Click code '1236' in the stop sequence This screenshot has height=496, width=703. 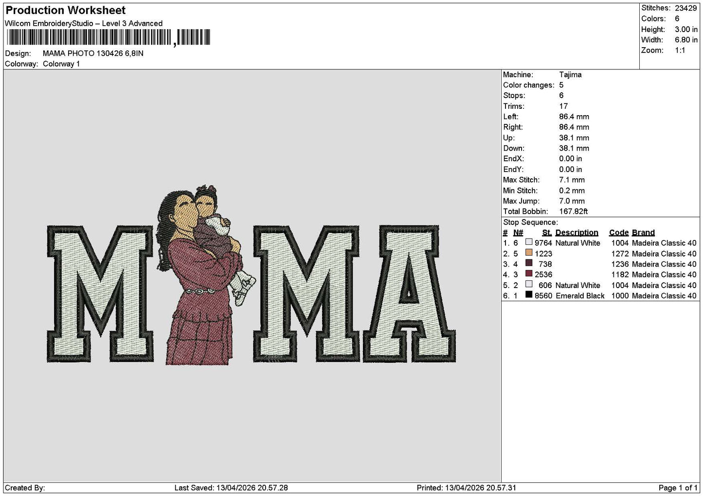tap(620, 264)
